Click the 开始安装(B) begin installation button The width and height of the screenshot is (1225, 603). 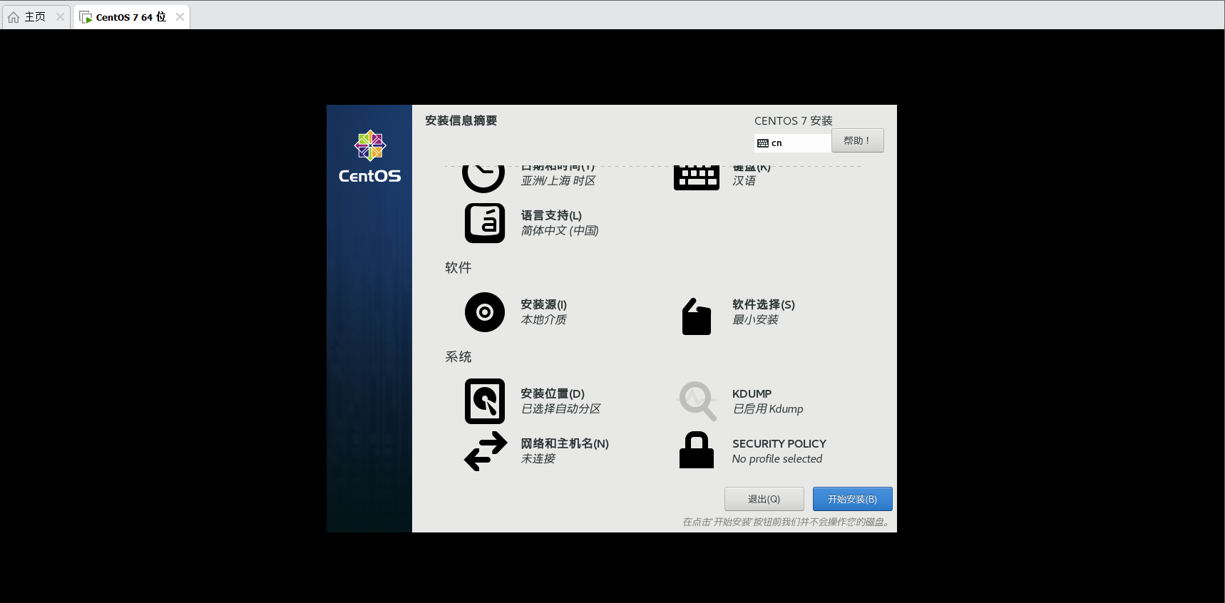pyautogui.click(x=852, y=499)
